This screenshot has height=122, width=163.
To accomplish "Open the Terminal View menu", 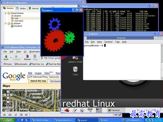I will tap(99, 42).
